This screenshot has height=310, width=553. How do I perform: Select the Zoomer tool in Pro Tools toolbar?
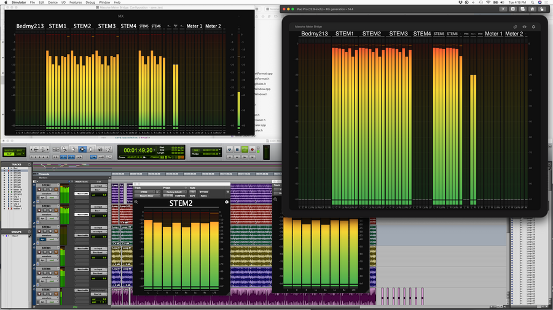click(64, 149)
